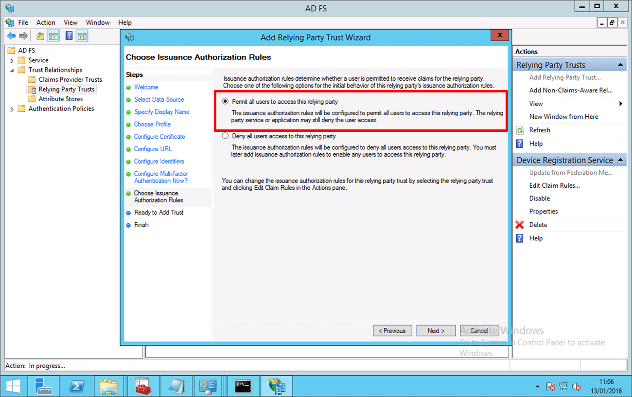Collapse the Trust Relationships tree node

[12, 70]
